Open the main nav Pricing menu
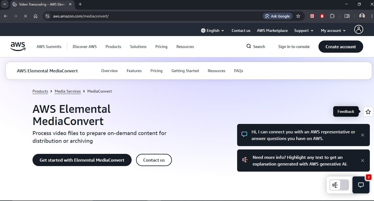The height and width of the screenshot is (201, 374). (x=161, y=47)
